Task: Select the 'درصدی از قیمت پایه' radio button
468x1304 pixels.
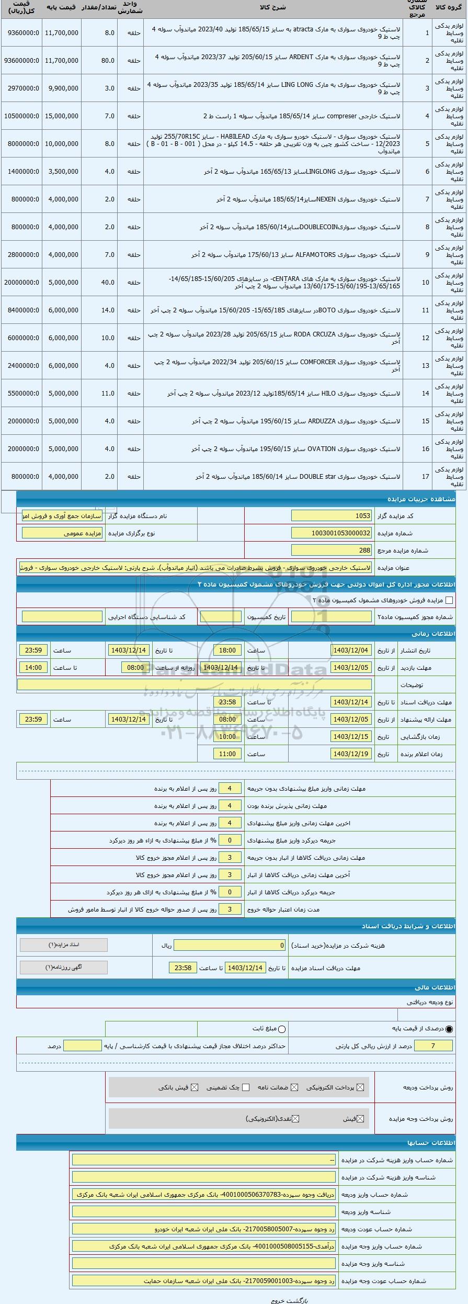Action: click(x=449, y=1028)
